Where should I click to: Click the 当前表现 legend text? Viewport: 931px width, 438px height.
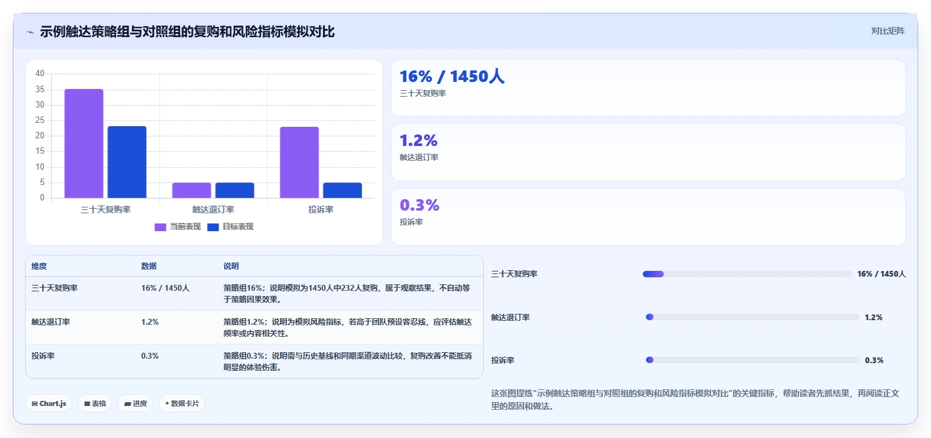[x=185, y=227]
